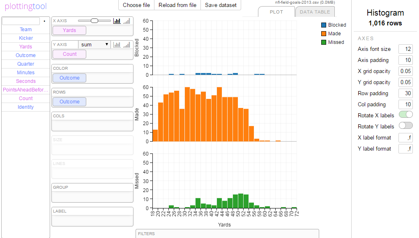The image size is (419, 238).
Task: Click the small dot beside the field search box
Action: [44, 21]
